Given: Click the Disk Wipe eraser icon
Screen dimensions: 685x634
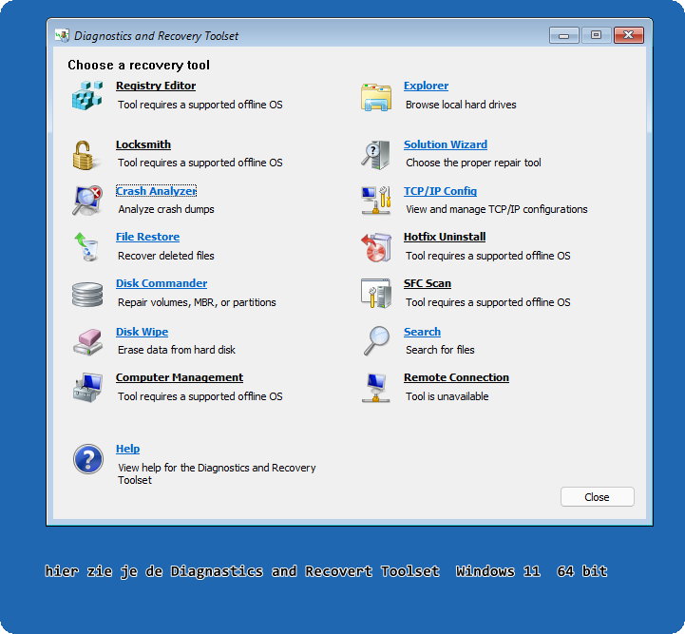Looking at the screenshot, I should point(87,341).
